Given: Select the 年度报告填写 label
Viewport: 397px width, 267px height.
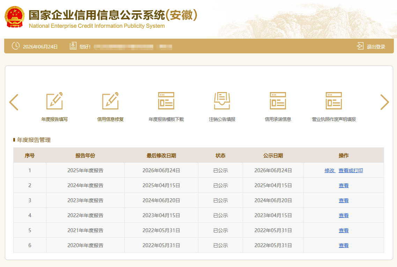Looking at the screenshot, I should (54, 119).
